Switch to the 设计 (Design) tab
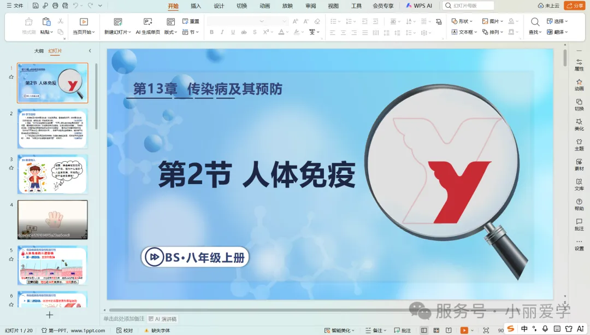 point(219,5)
